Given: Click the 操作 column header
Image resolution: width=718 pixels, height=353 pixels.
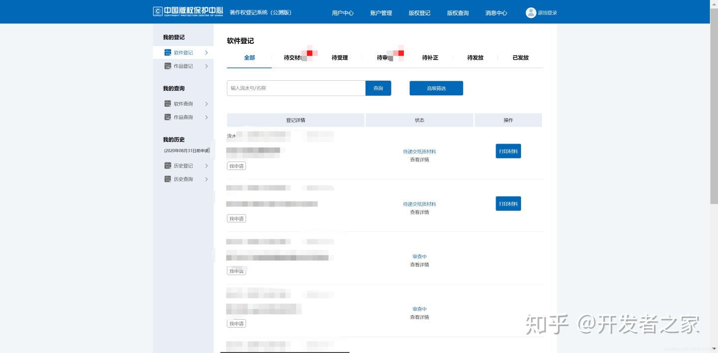Looking at the screenshot, I should coord(508,120).
